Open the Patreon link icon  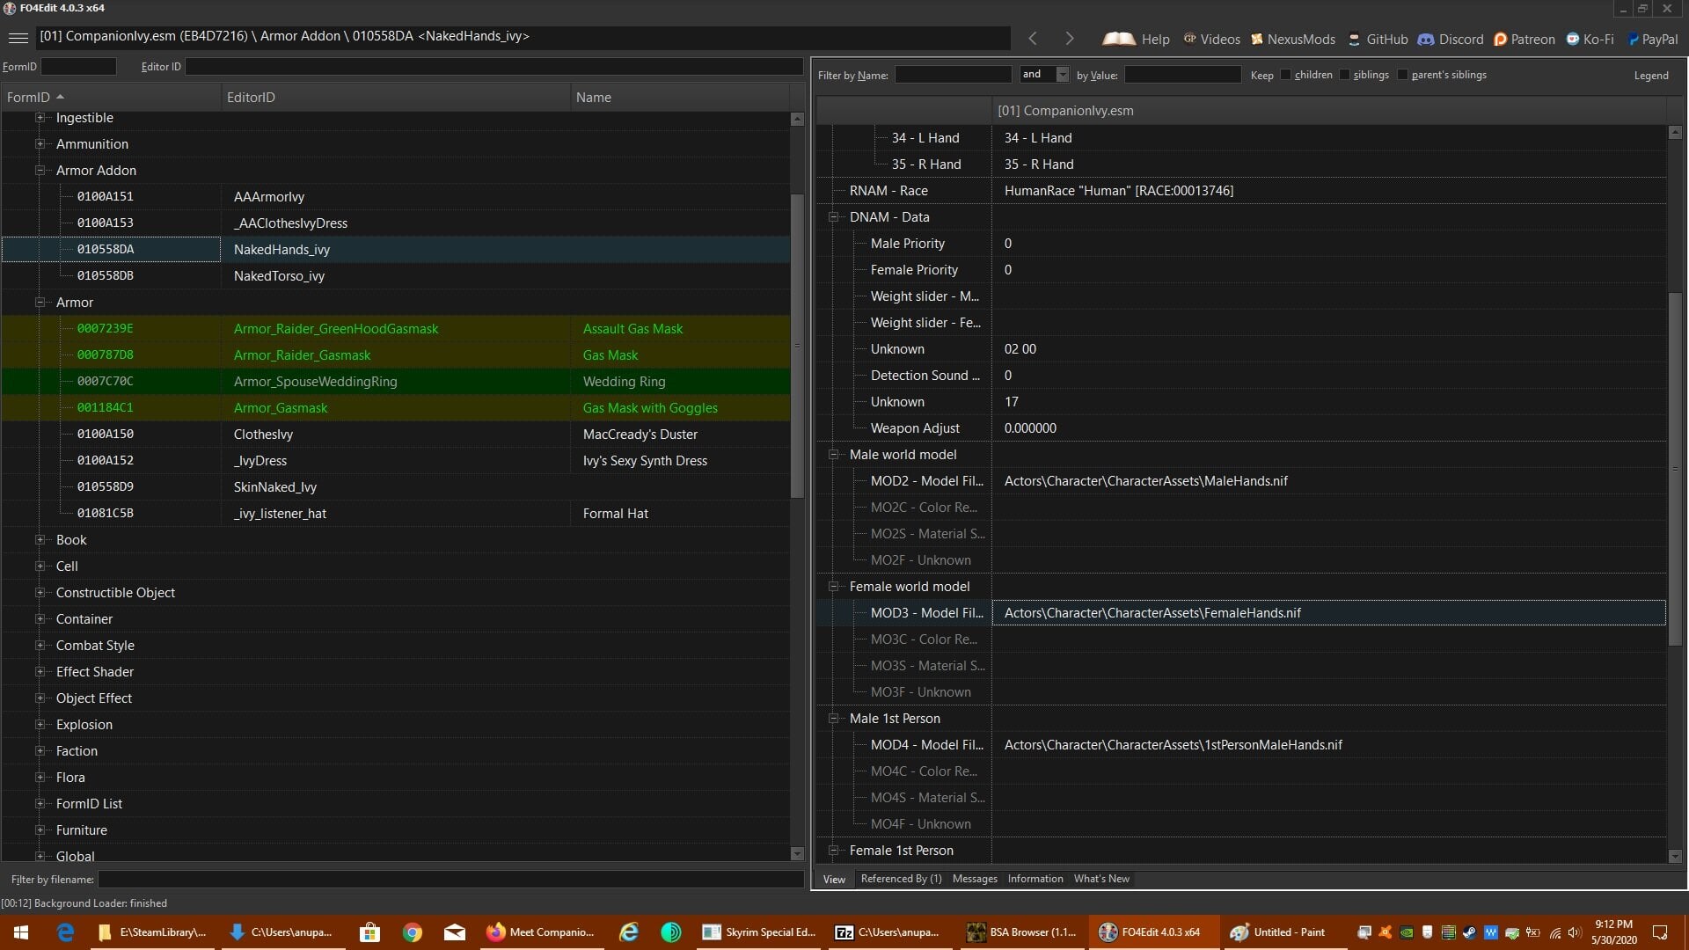click(1501, 39)
